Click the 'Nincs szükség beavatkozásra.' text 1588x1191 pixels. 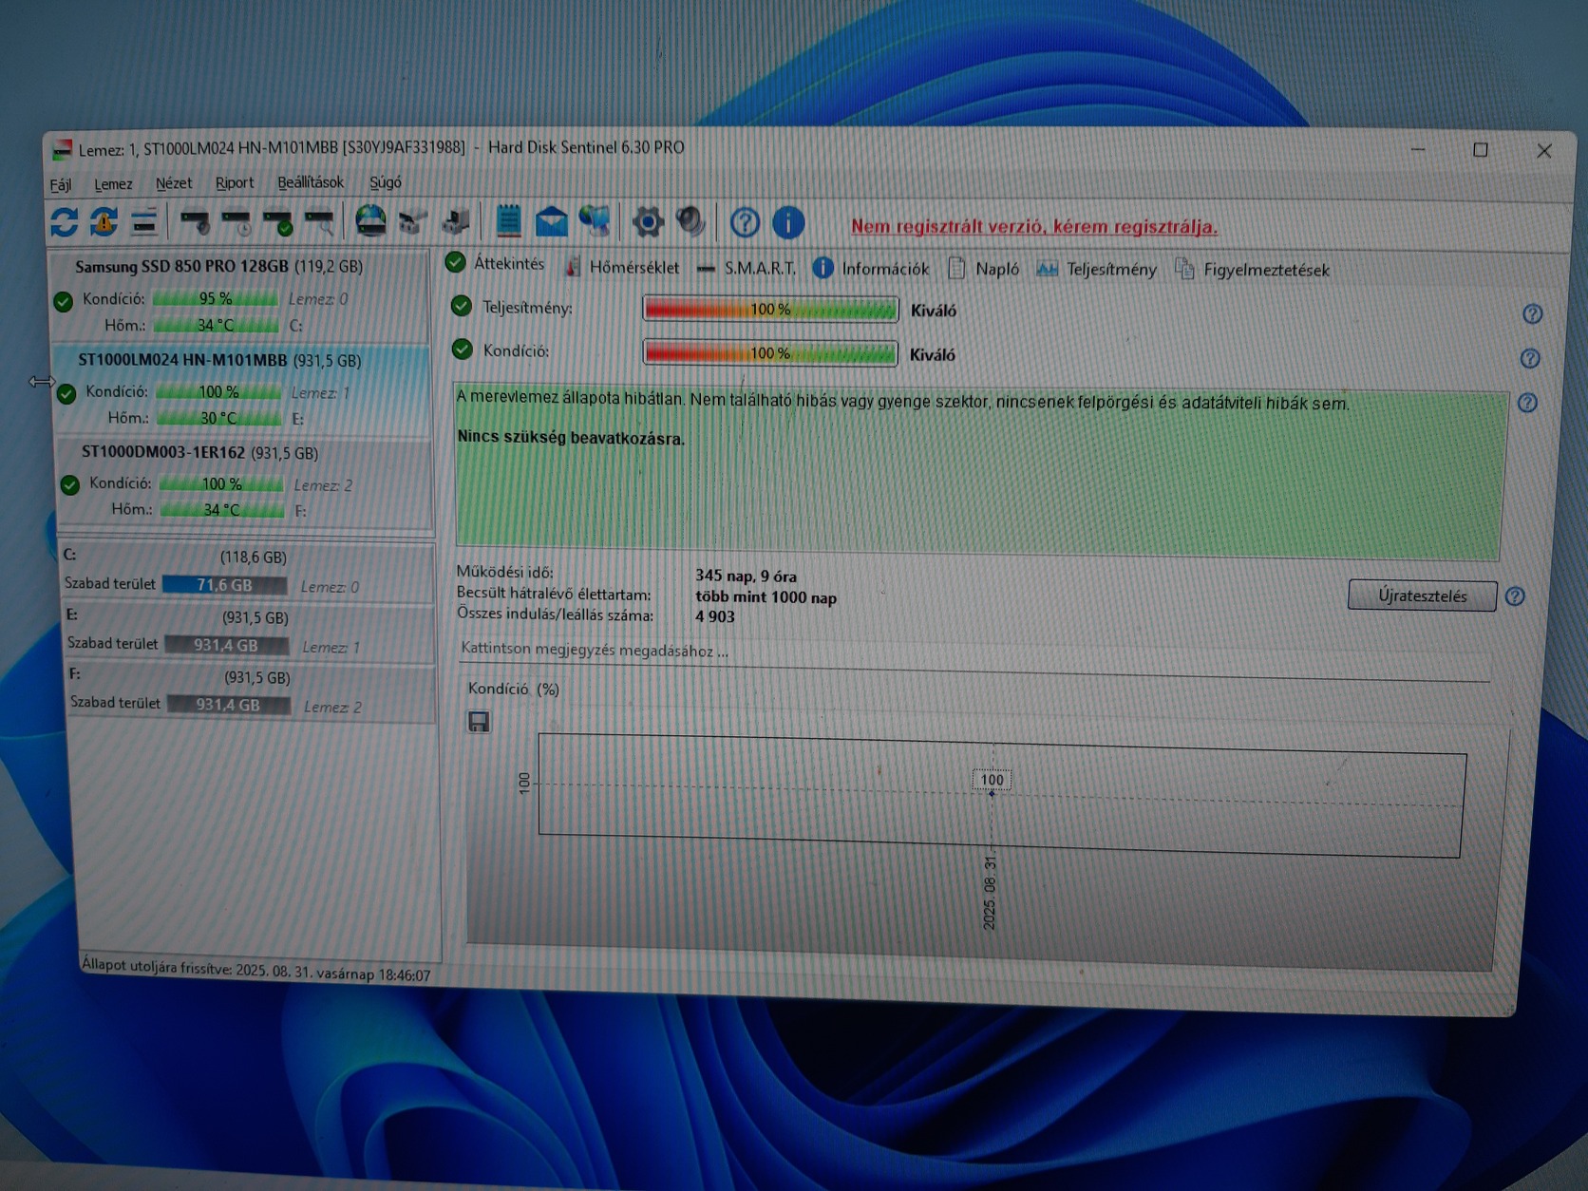pyautogui.click(x=571, y=438)
